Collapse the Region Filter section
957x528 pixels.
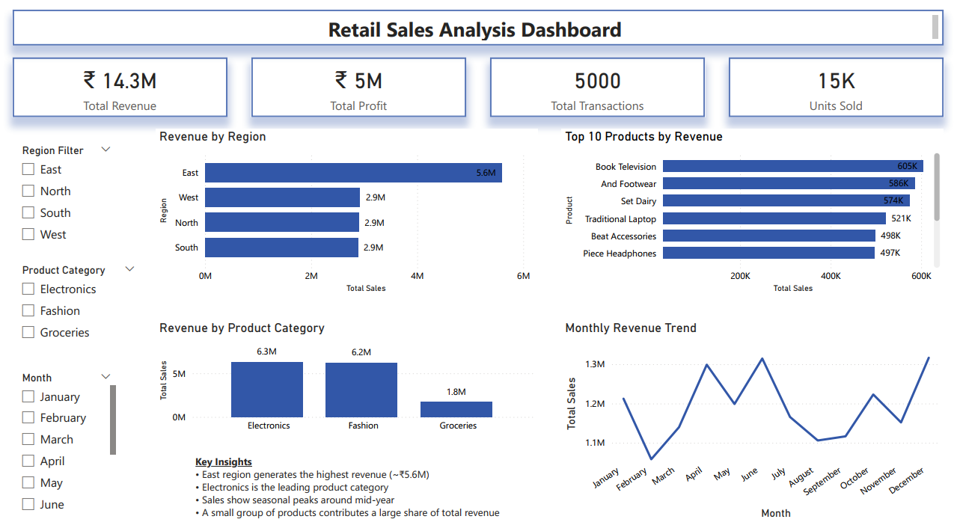(106, 149)
